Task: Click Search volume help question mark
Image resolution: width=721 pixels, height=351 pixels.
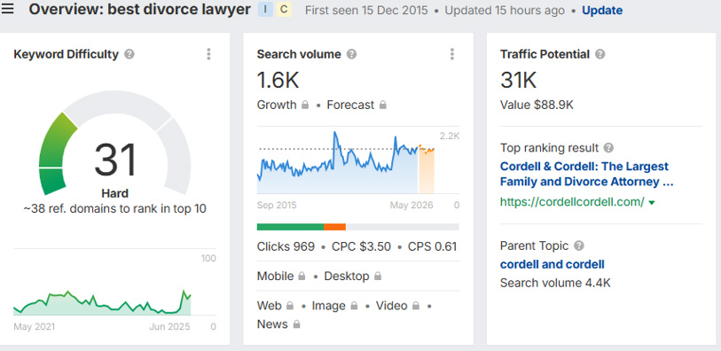Action: coord(351,55)
